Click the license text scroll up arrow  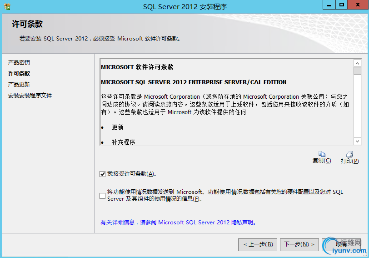(358, 63)
